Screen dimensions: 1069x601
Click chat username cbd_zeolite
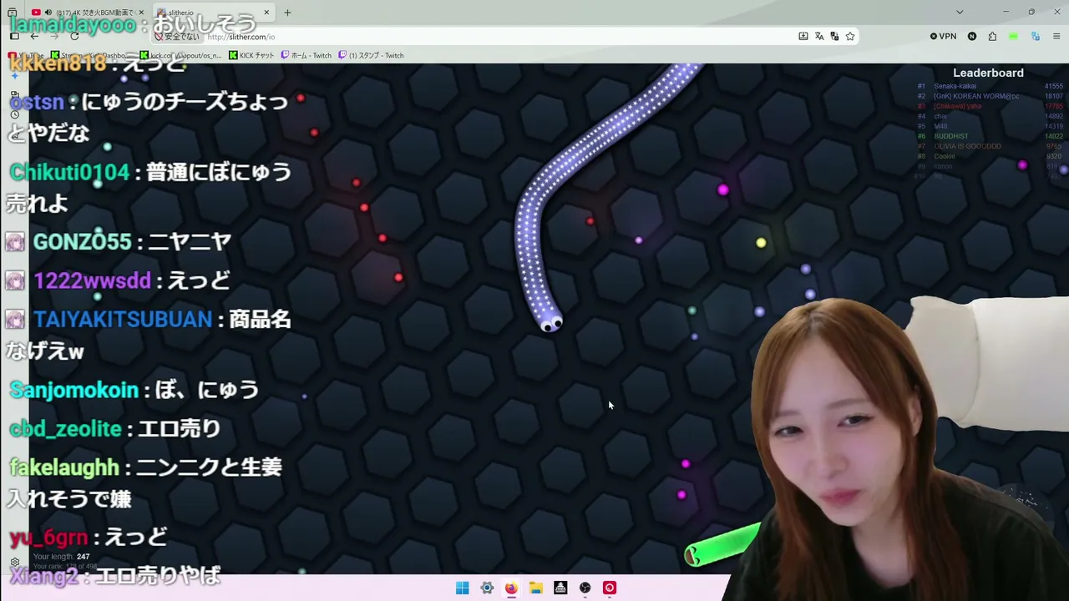(x=65, y=429)
